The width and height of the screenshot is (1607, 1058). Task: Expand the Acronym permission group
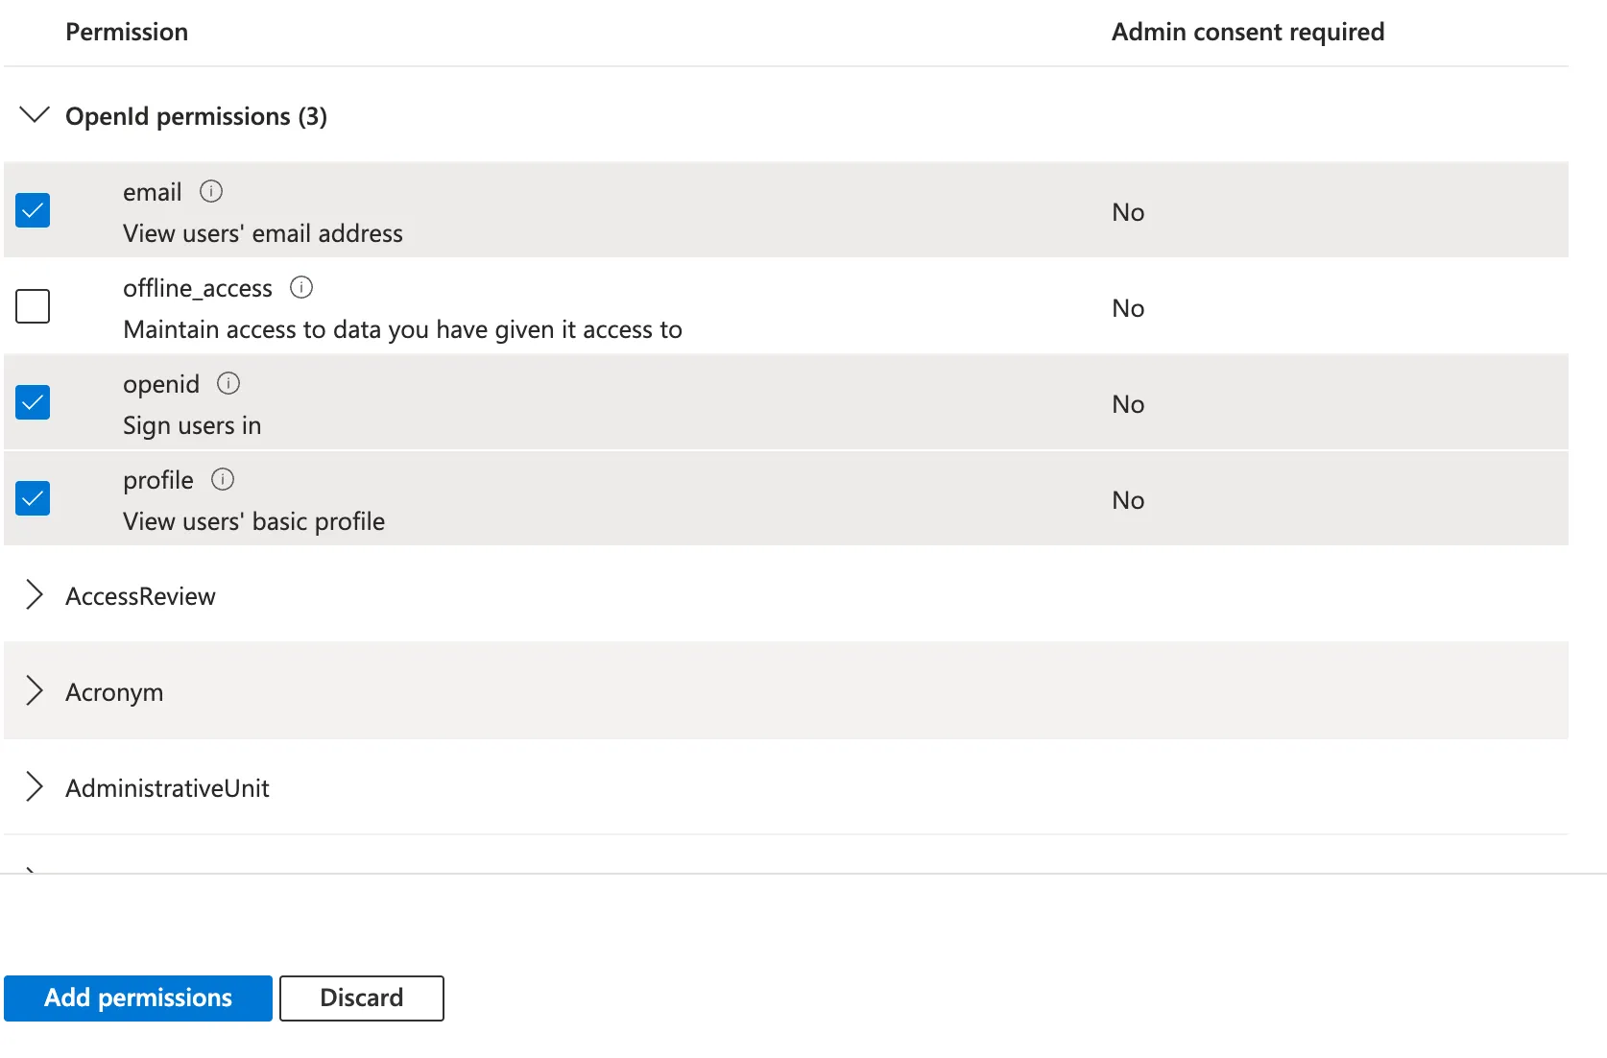tap(35, 691)
